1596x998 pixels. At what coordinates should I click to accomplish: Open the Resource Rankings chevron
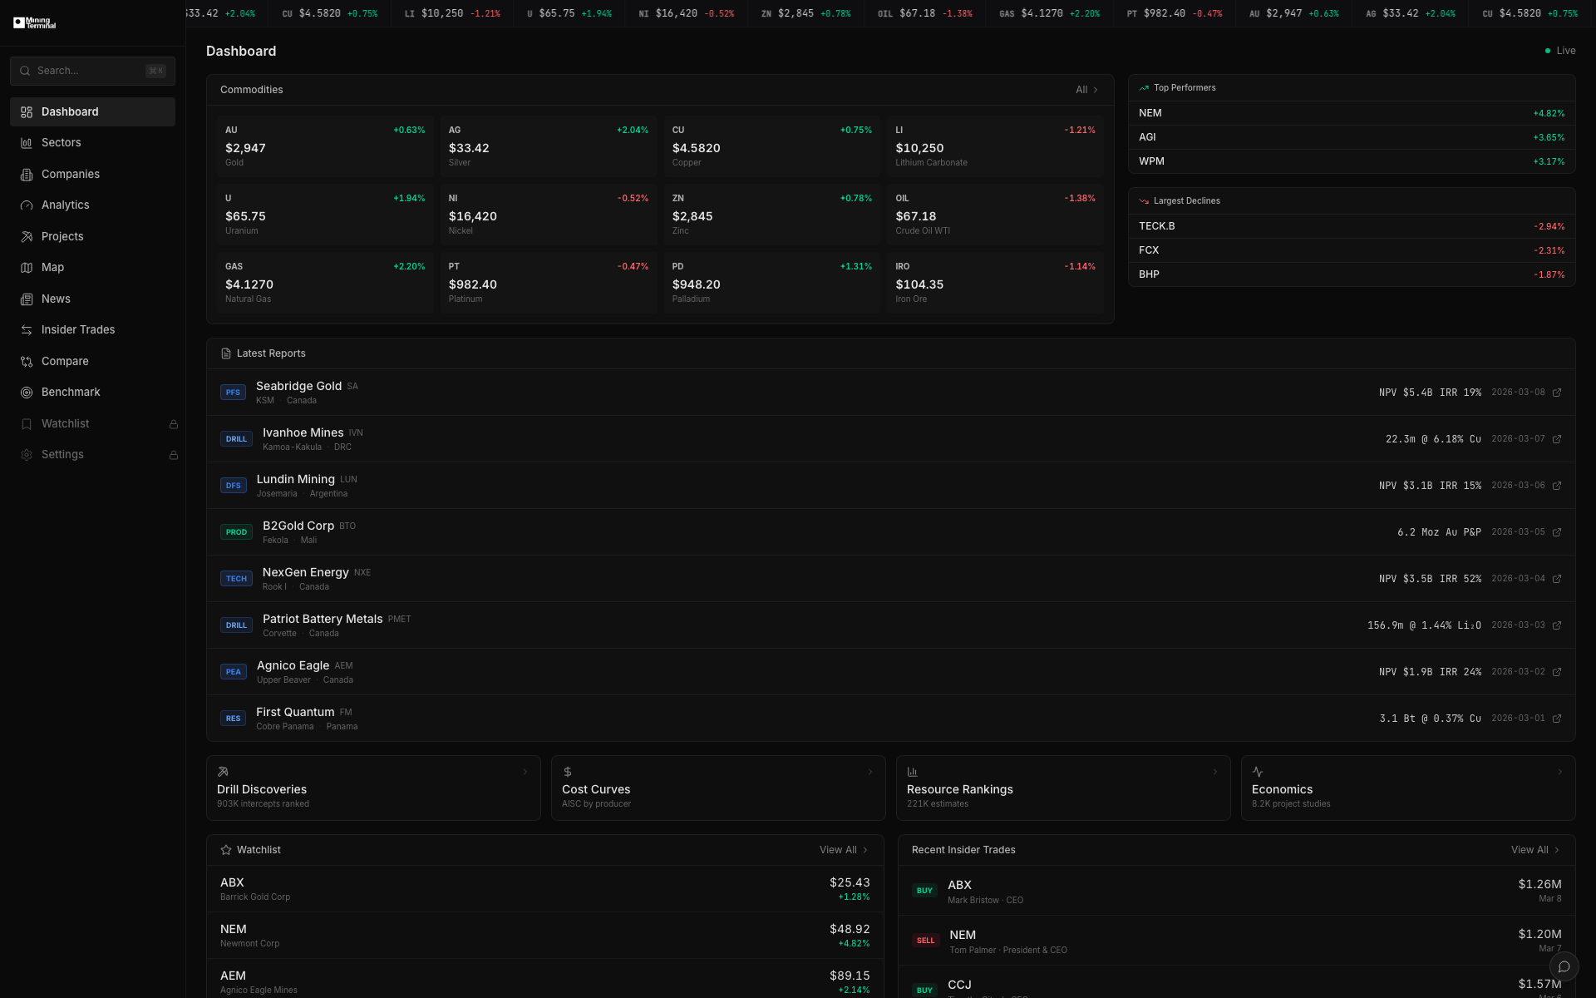click(1215, 771)
